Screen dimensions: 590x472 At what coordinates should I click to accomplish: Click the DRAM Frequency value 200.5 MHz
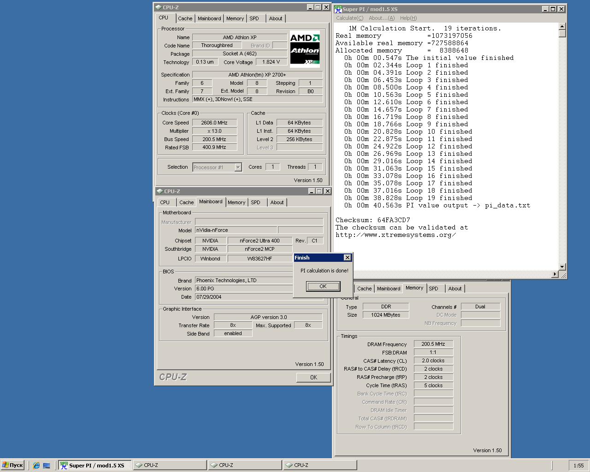pyautogui.click(x=433, y=344)
